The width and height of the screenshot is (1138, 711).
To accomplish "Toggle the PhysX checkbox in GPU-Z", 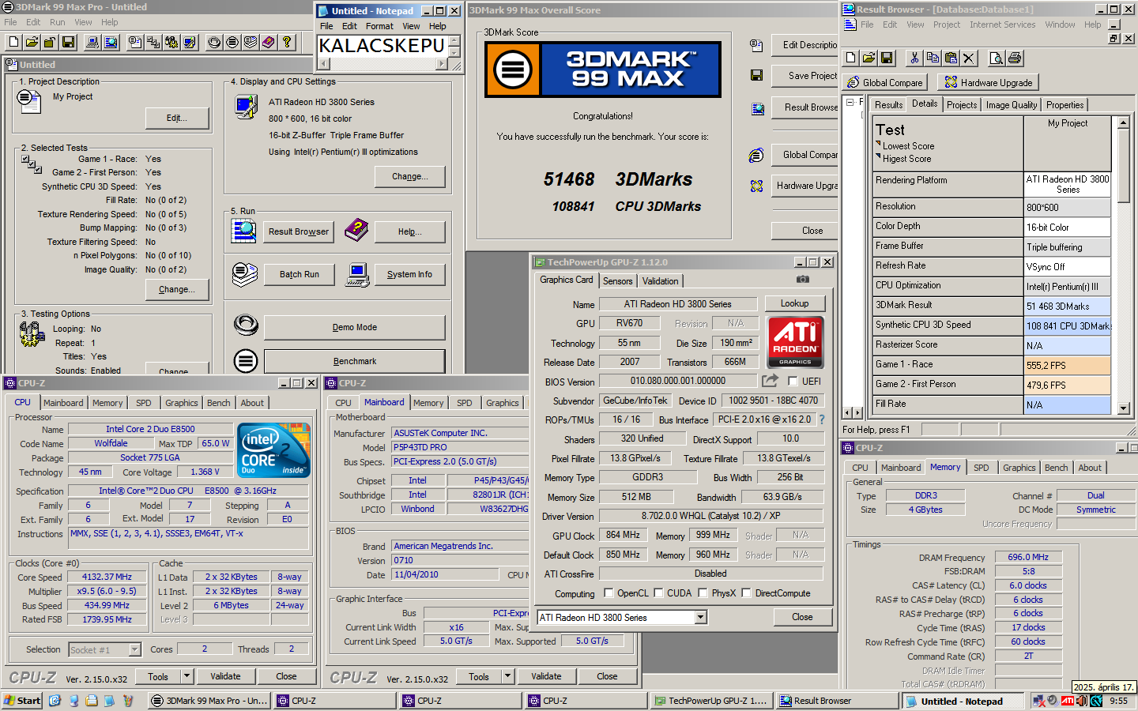I will pyautogui.click(x=703, y=592).
